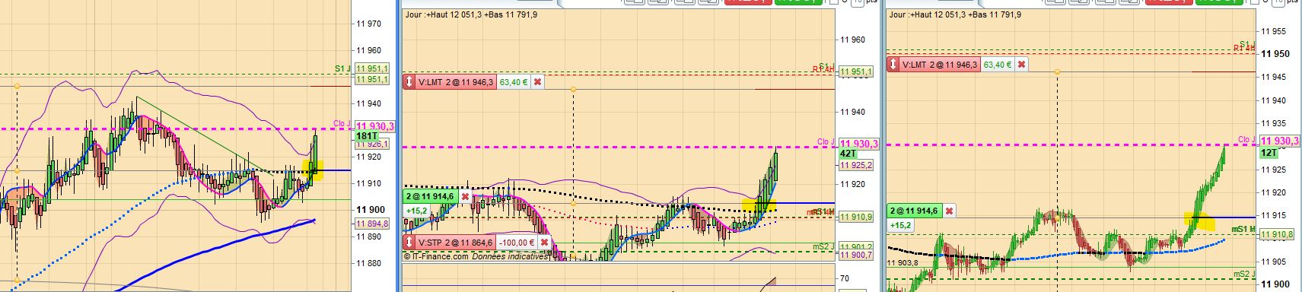The image size is (1302, 292).
Task: Grab the up-down arrow icon of middle chart V:LMT order
Action: click(x=409, y=81)
